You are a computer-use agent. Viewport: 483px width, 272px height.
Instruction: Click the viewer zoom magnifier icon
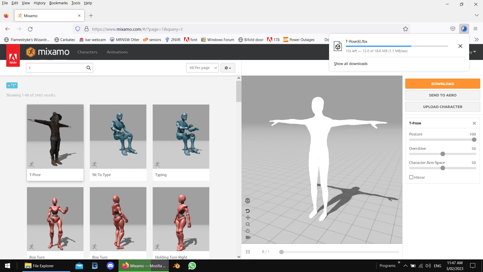click(248, 224)
